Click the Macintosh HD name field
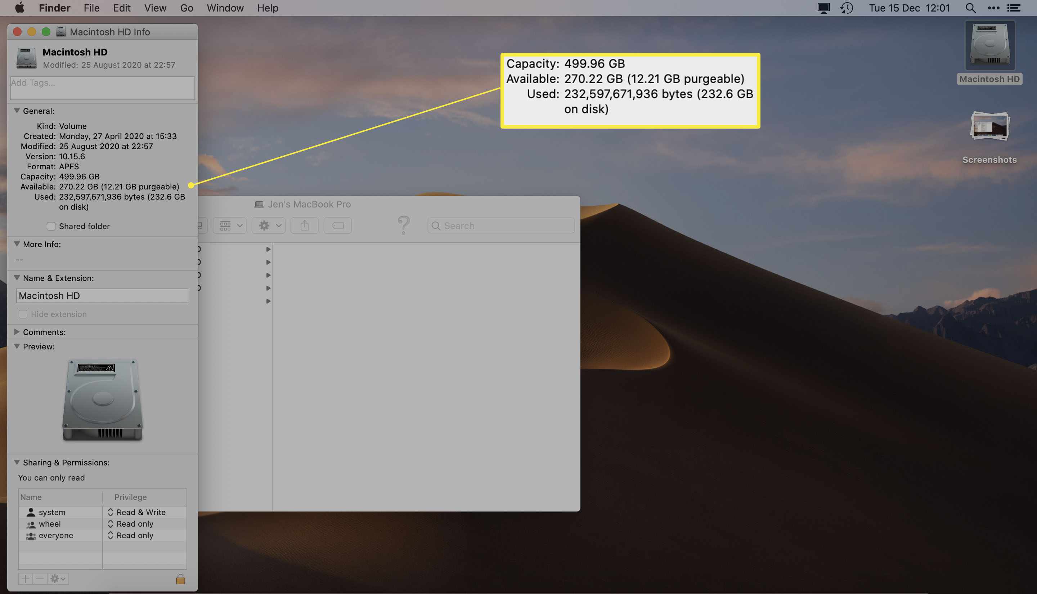 pyautogui.click(x=102, y=296)
